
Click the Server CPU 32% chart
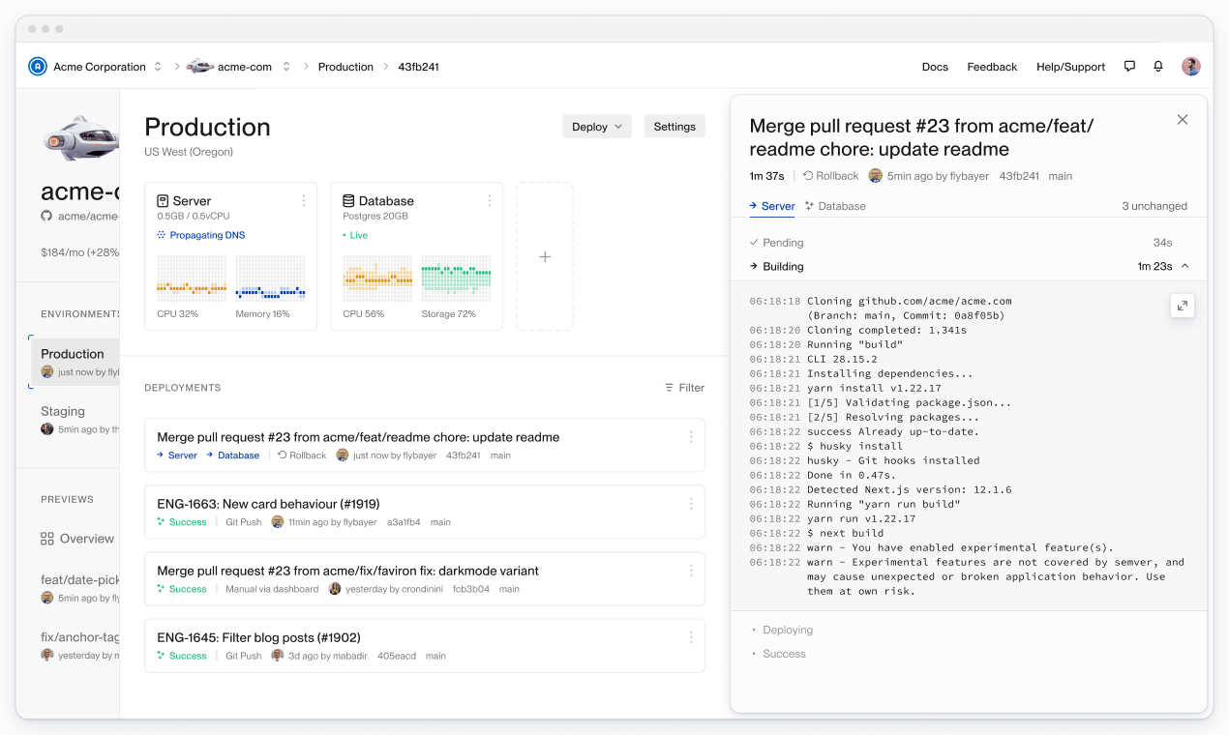[x=192, y=279]
